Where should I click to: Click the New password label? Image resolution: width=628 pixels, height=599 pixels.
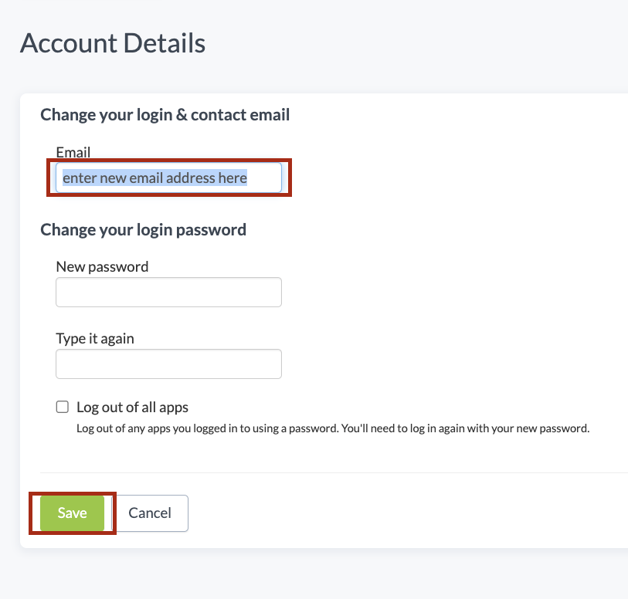tap(102, 266)
